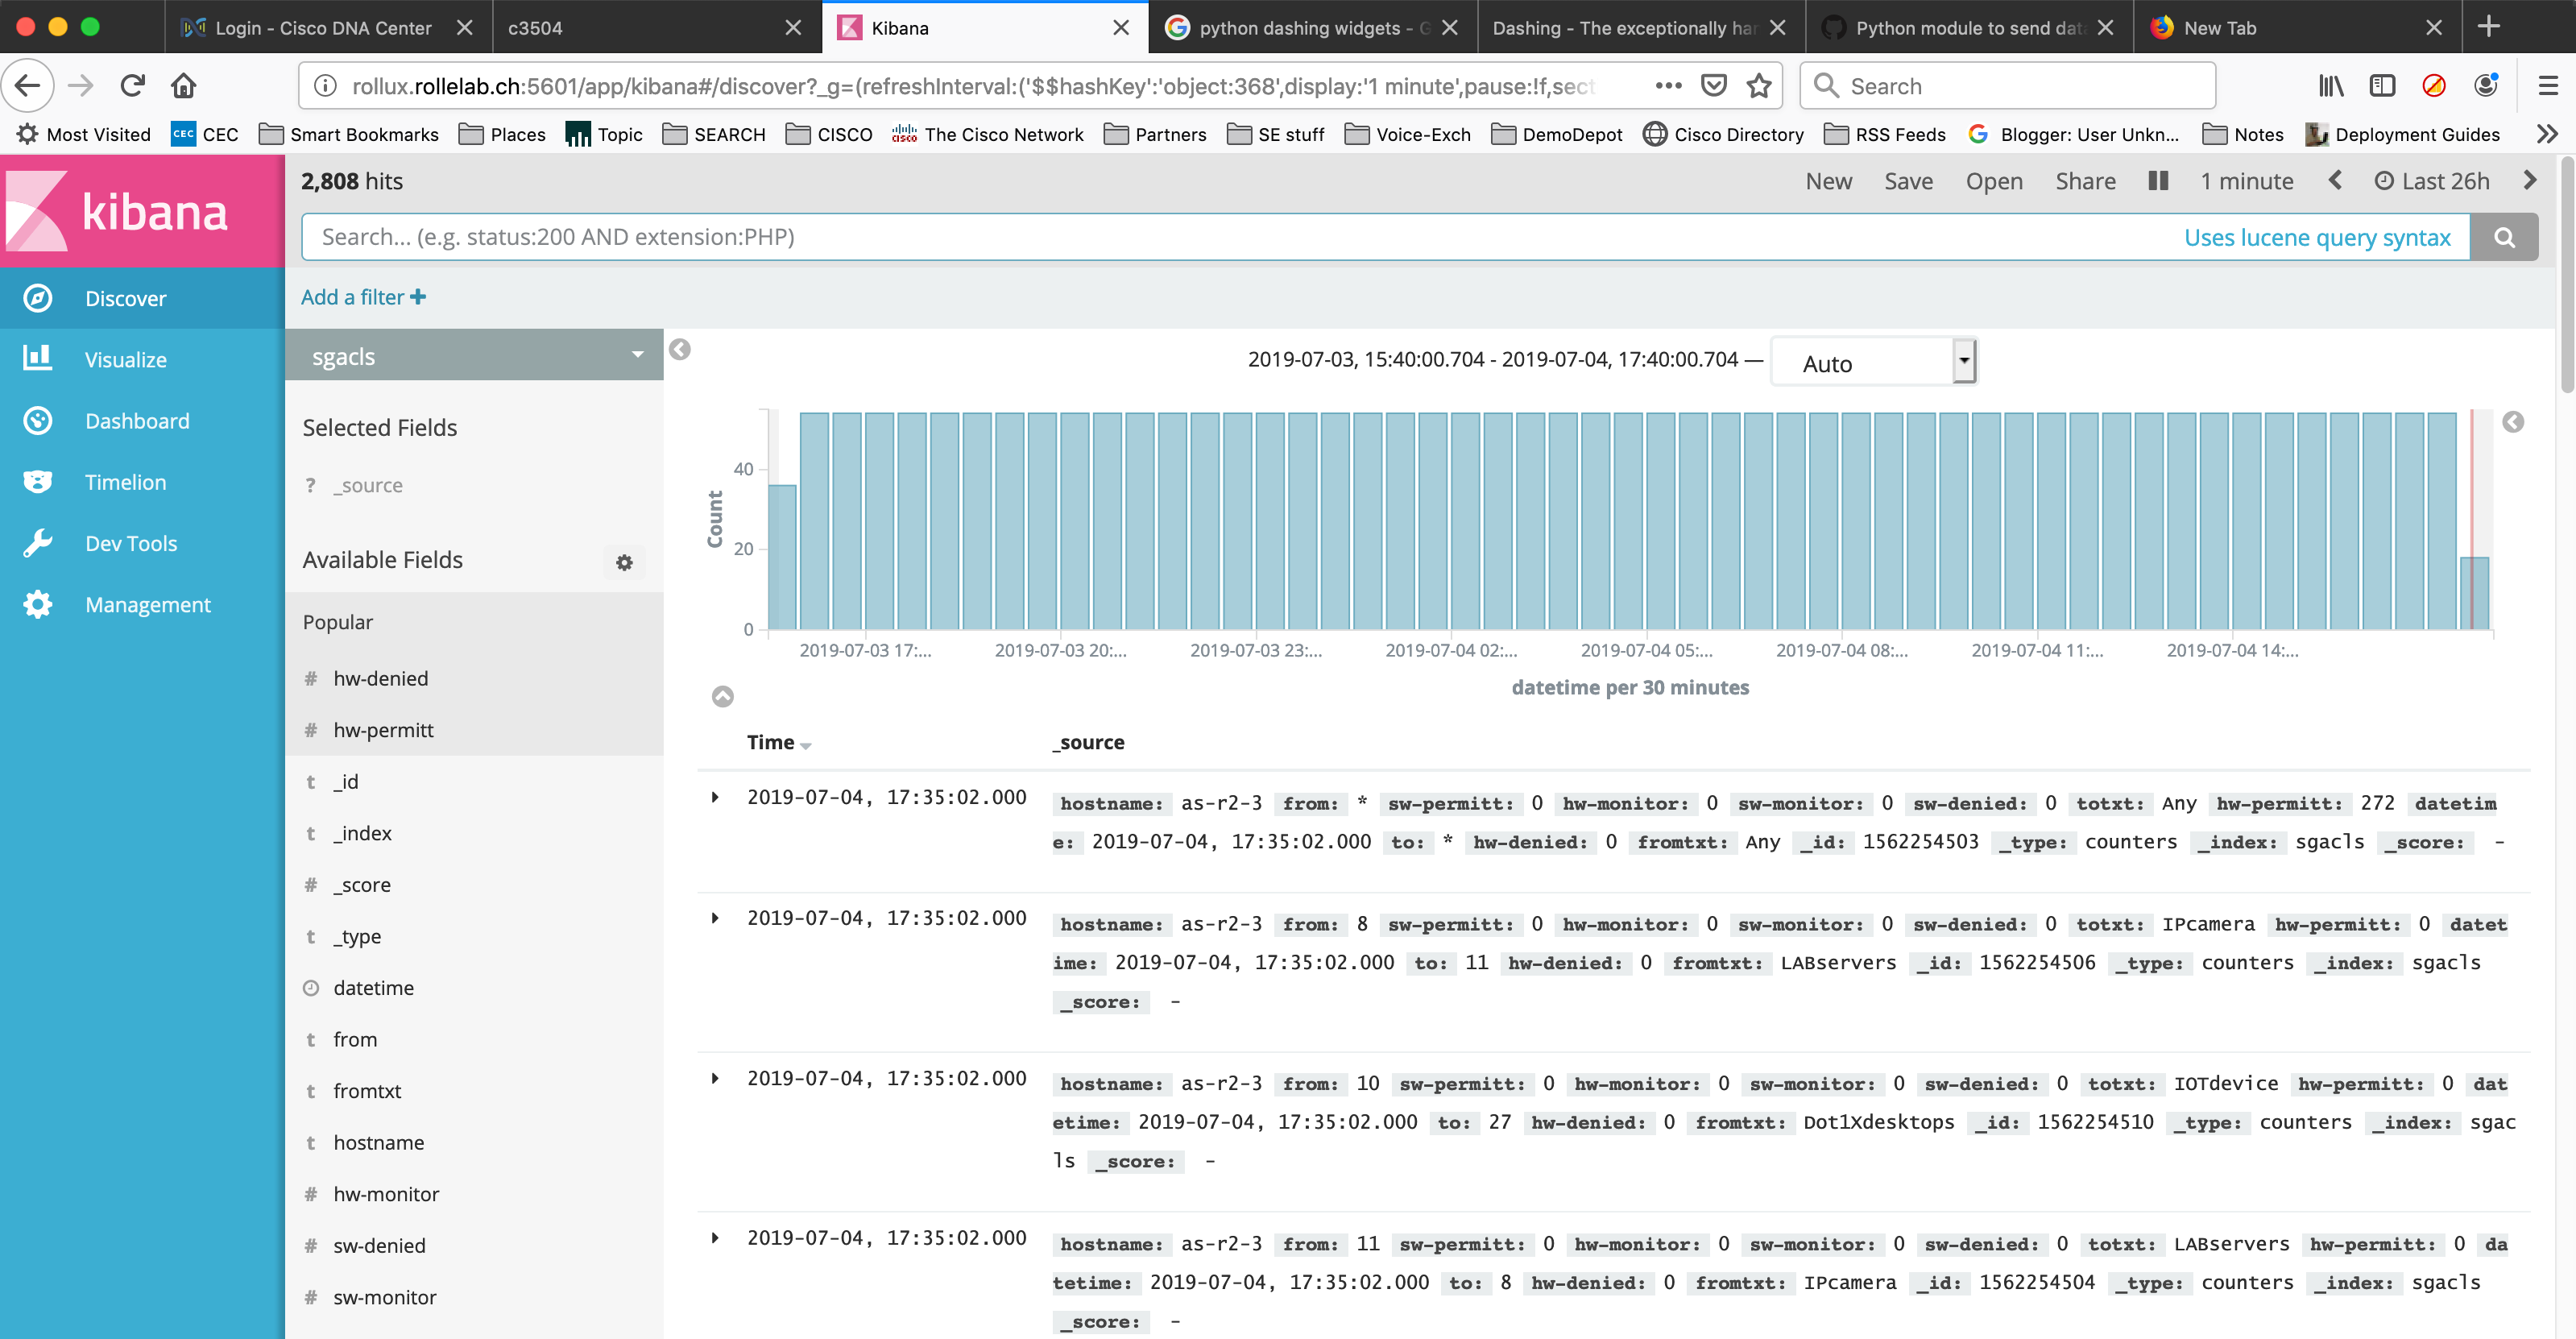Screen dimensions: 2576x1339
Task: Open the Visualize bar chart icon
Action: pos(37,358)
